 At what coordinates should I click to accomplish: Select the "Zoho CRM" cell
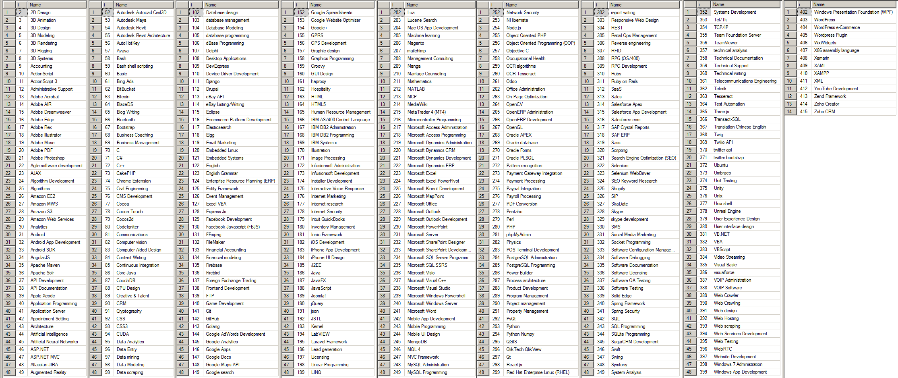(854, 112)
